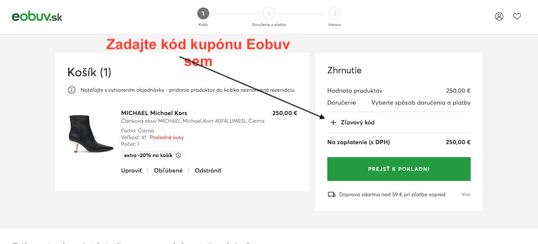Click Odstrániť to remove the item

click(x=208, y=171)
